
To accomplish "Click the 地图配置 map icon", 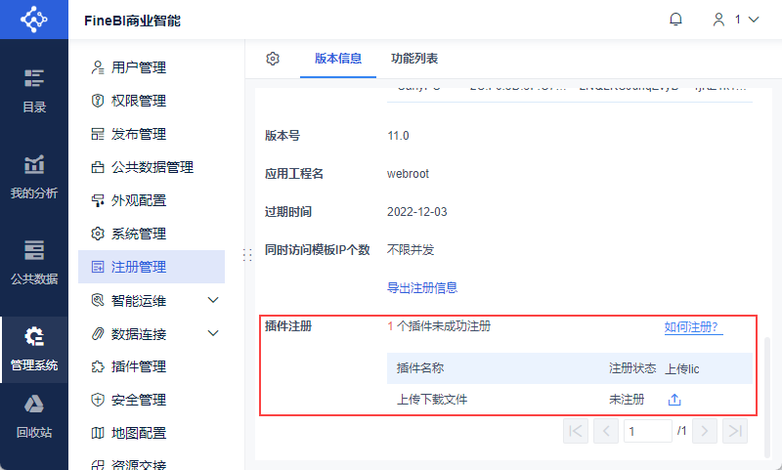I will coord(98,433).
